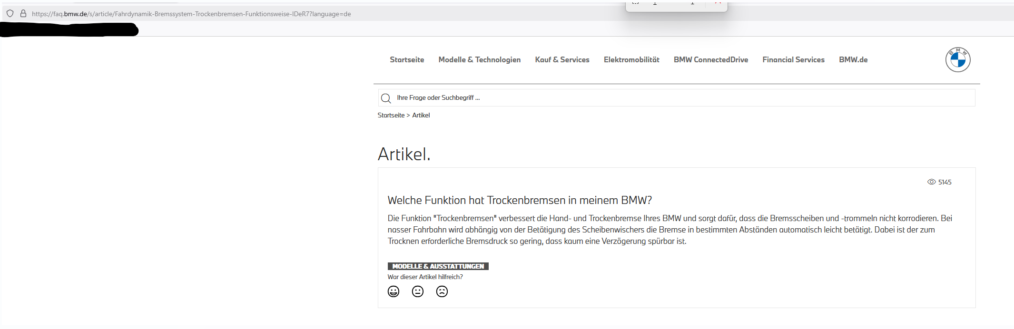Click the padlock site security icon

23,14
